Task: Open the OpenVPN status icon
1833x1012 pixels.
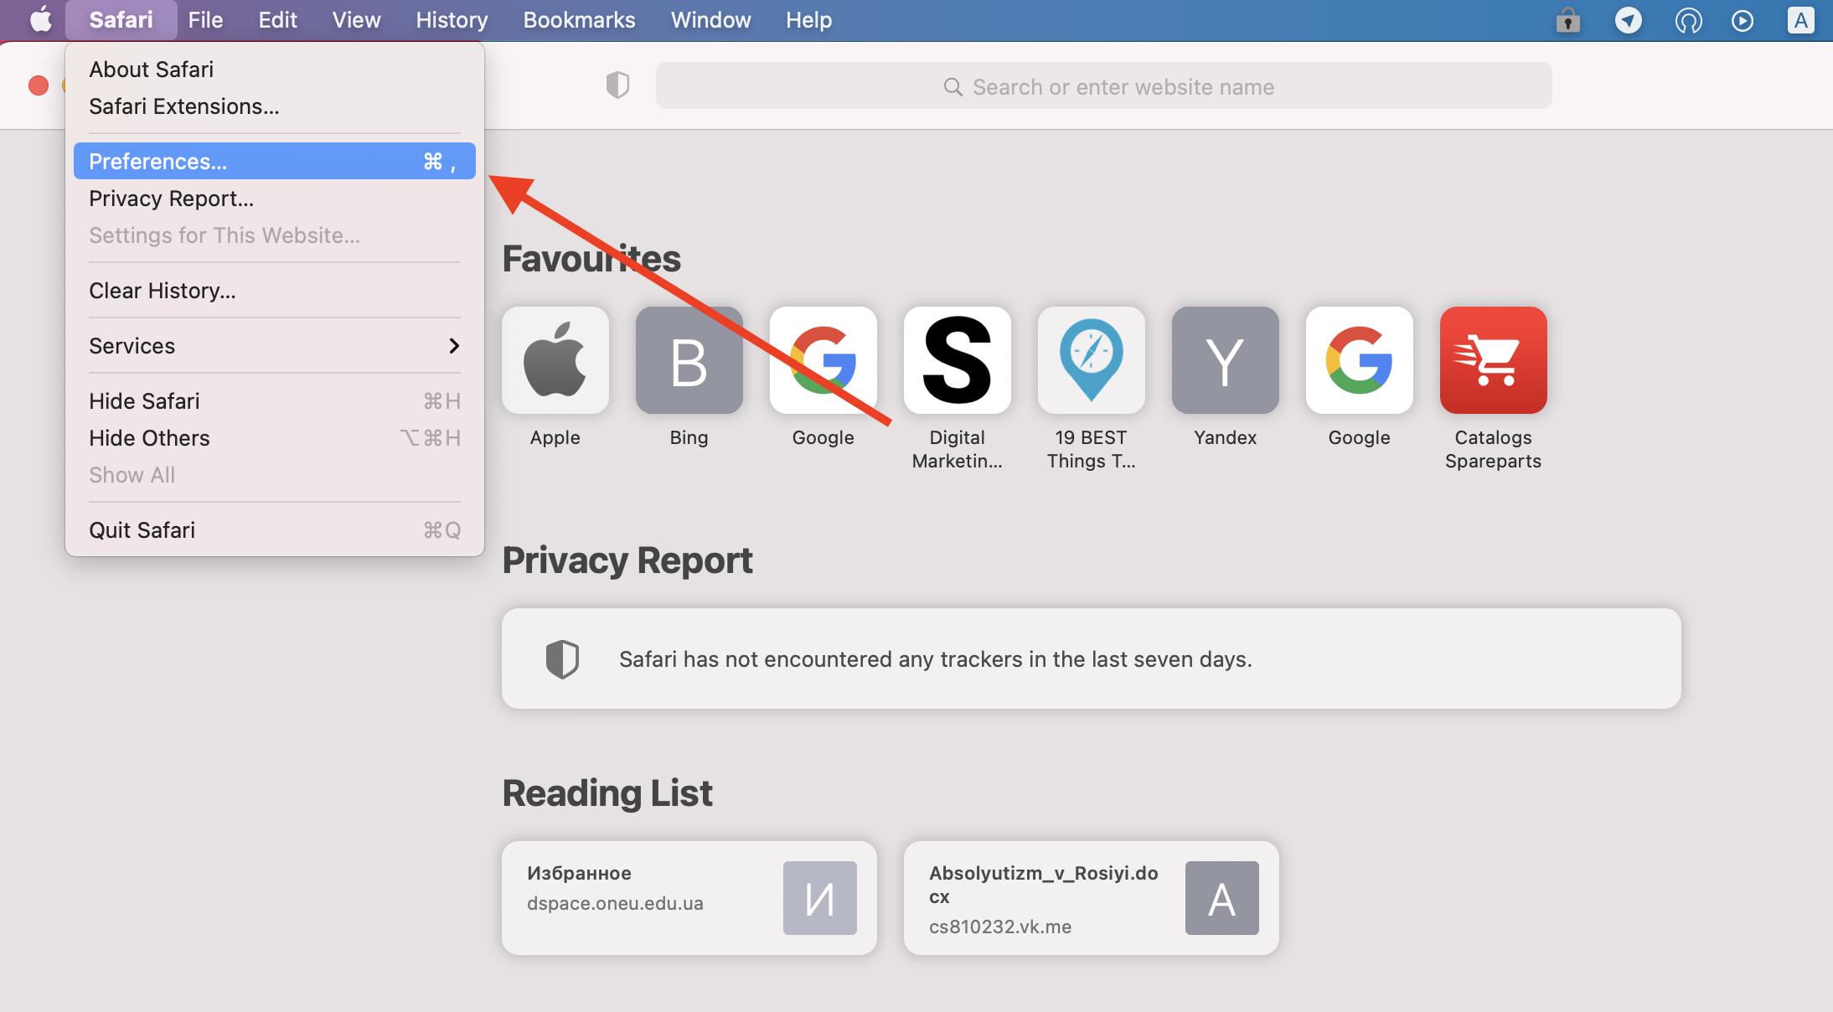Action: pyautogui.click(x=1688, y=21)
